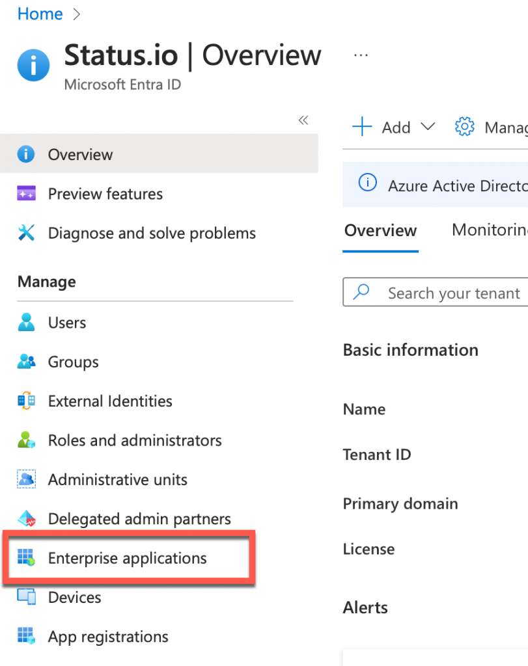This screenshot has height=666, width=528.
Task: Click the Azure Active Directory notice banner
Action: pos(449,185)
